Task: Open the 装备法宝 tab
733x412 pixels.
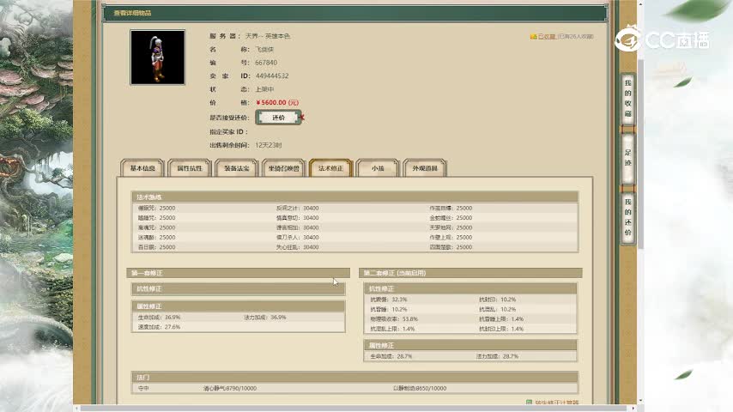Action: pyautogui.click(x=236, y=169)
